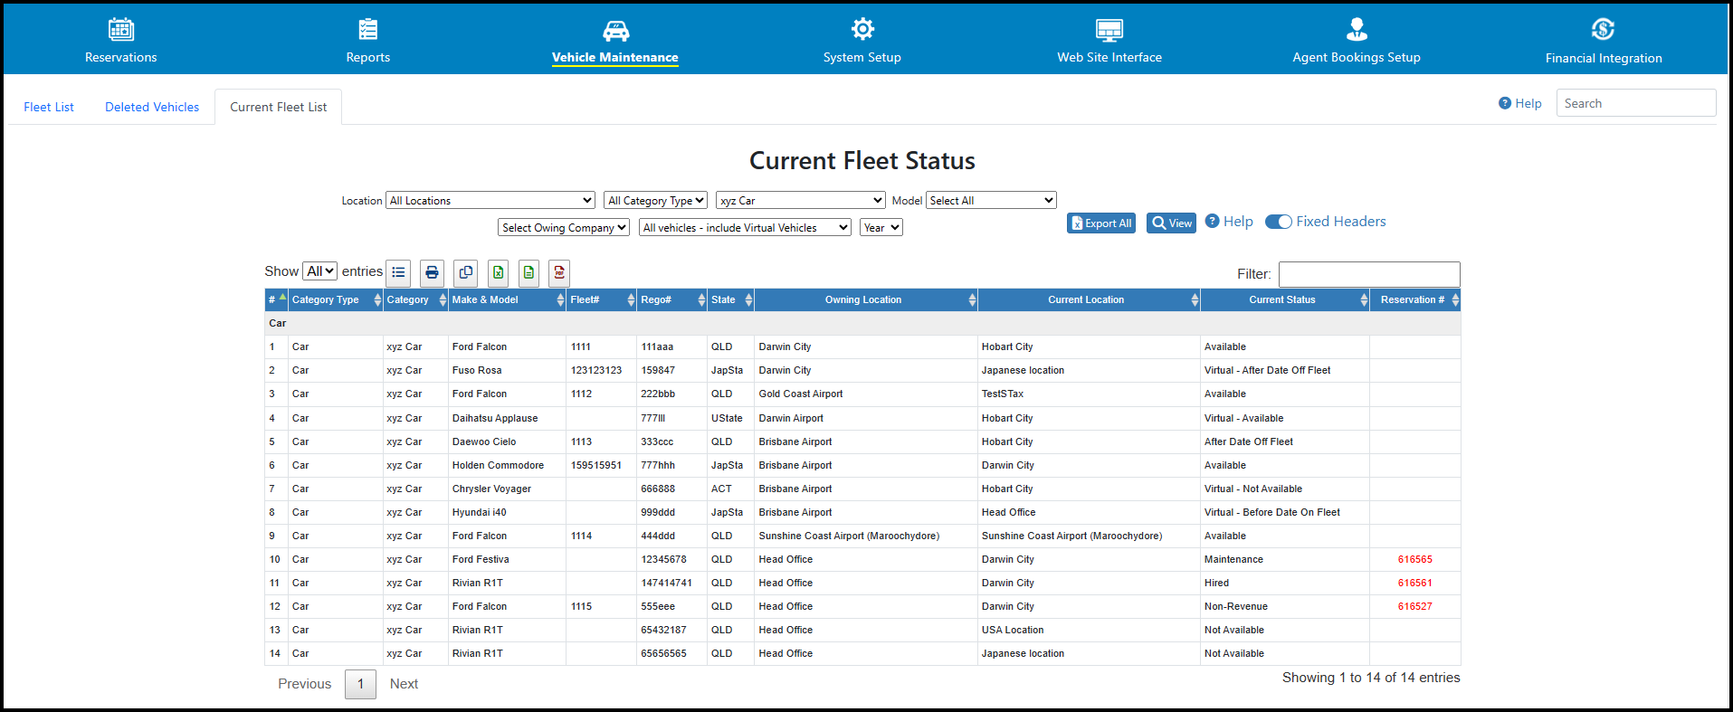Switch to the Fleet List tab

coord(49,107)
